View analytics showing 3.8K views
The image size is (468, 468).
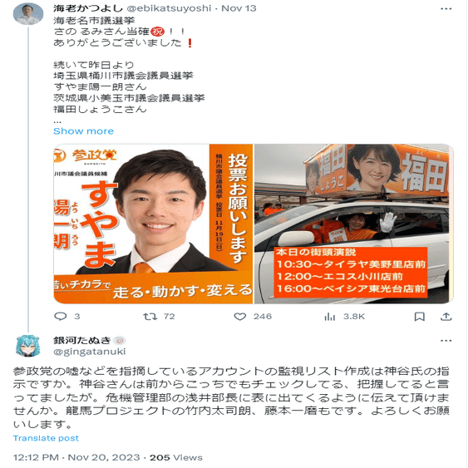pyautogui.click(x=344, y=317)
